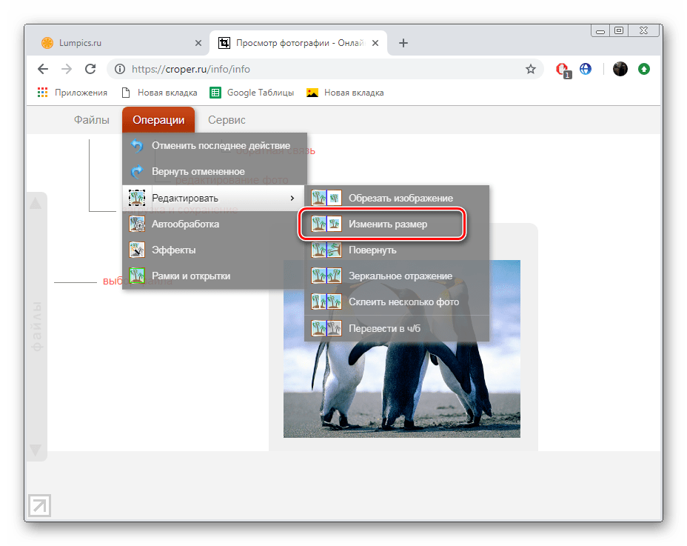
Task: Open the Приложения bookmark label
Action: click(x=81, y=93)
